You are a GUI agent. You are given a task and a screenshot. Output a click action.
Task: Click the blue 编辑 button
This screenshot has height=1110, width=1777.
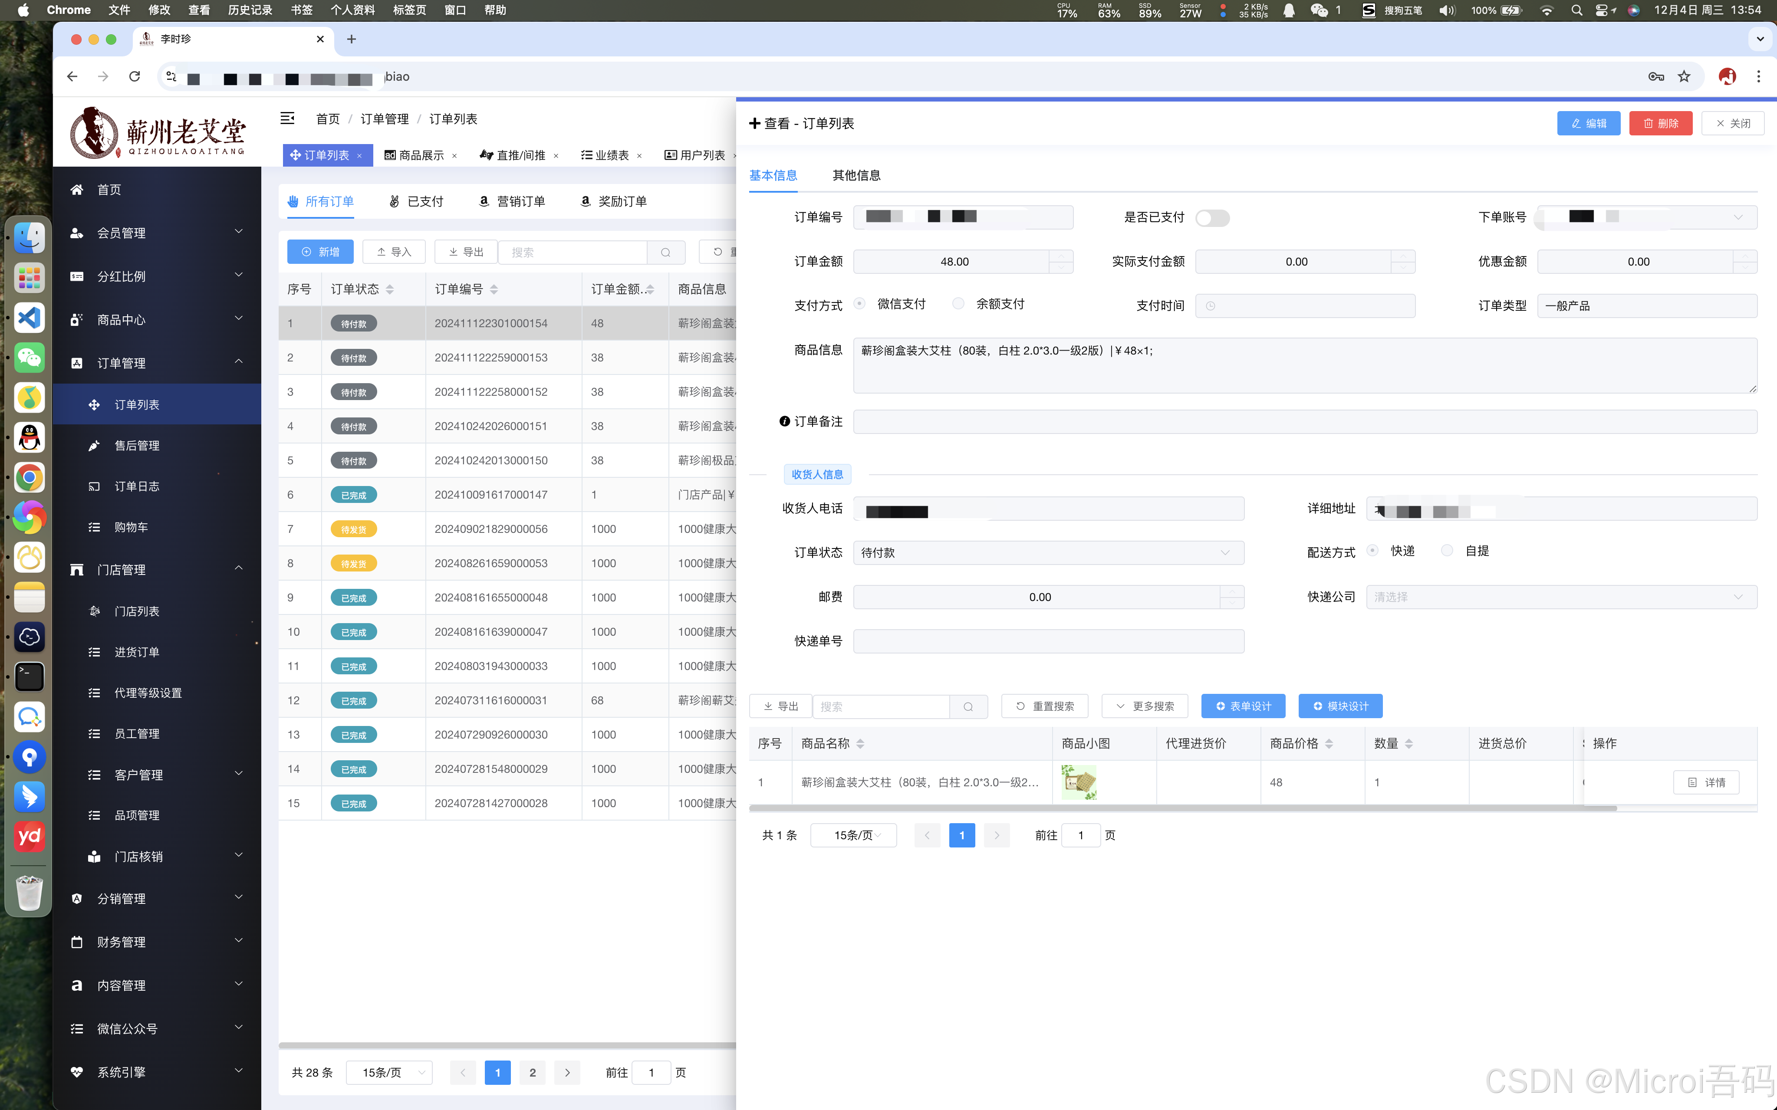(1588, 123)
